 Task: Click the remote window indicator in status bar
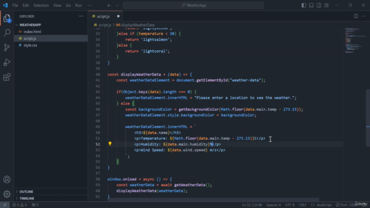pos(5,205)
